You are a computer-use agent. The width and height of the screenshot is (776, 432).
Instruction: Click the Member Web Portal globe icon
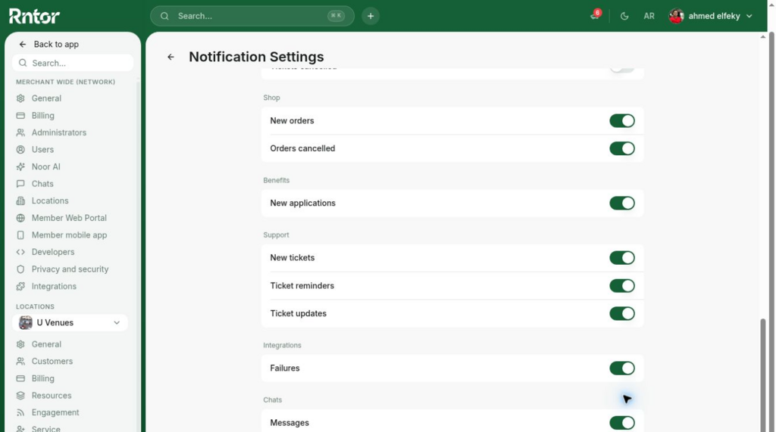(20, 218)
